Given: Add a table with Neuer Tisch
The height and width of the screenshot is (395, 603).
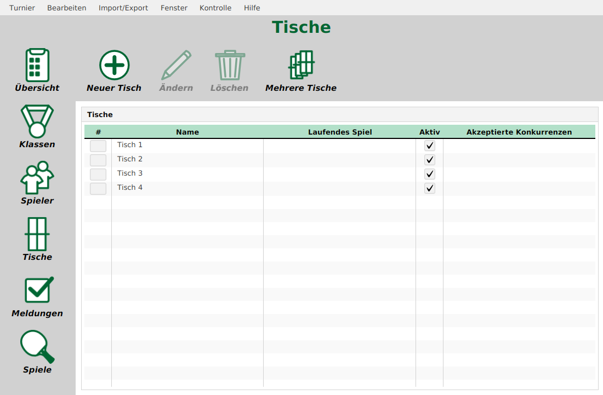Looking at the screenshot, I should (114, 66).
